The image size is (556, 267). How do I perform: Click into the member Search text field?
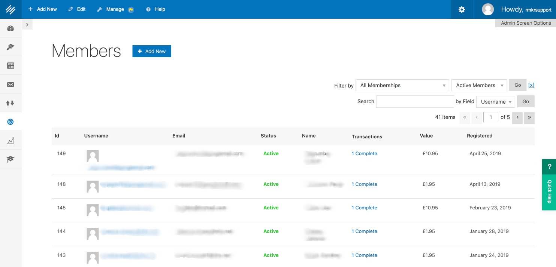click(x=415, y=102)
